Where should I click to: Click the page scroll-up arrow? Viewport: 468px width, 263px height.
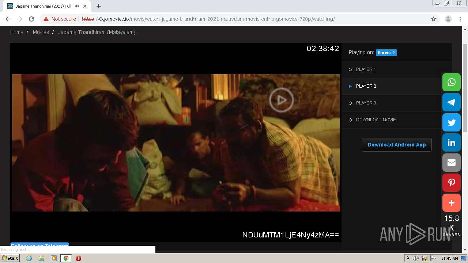pos(465,30)
